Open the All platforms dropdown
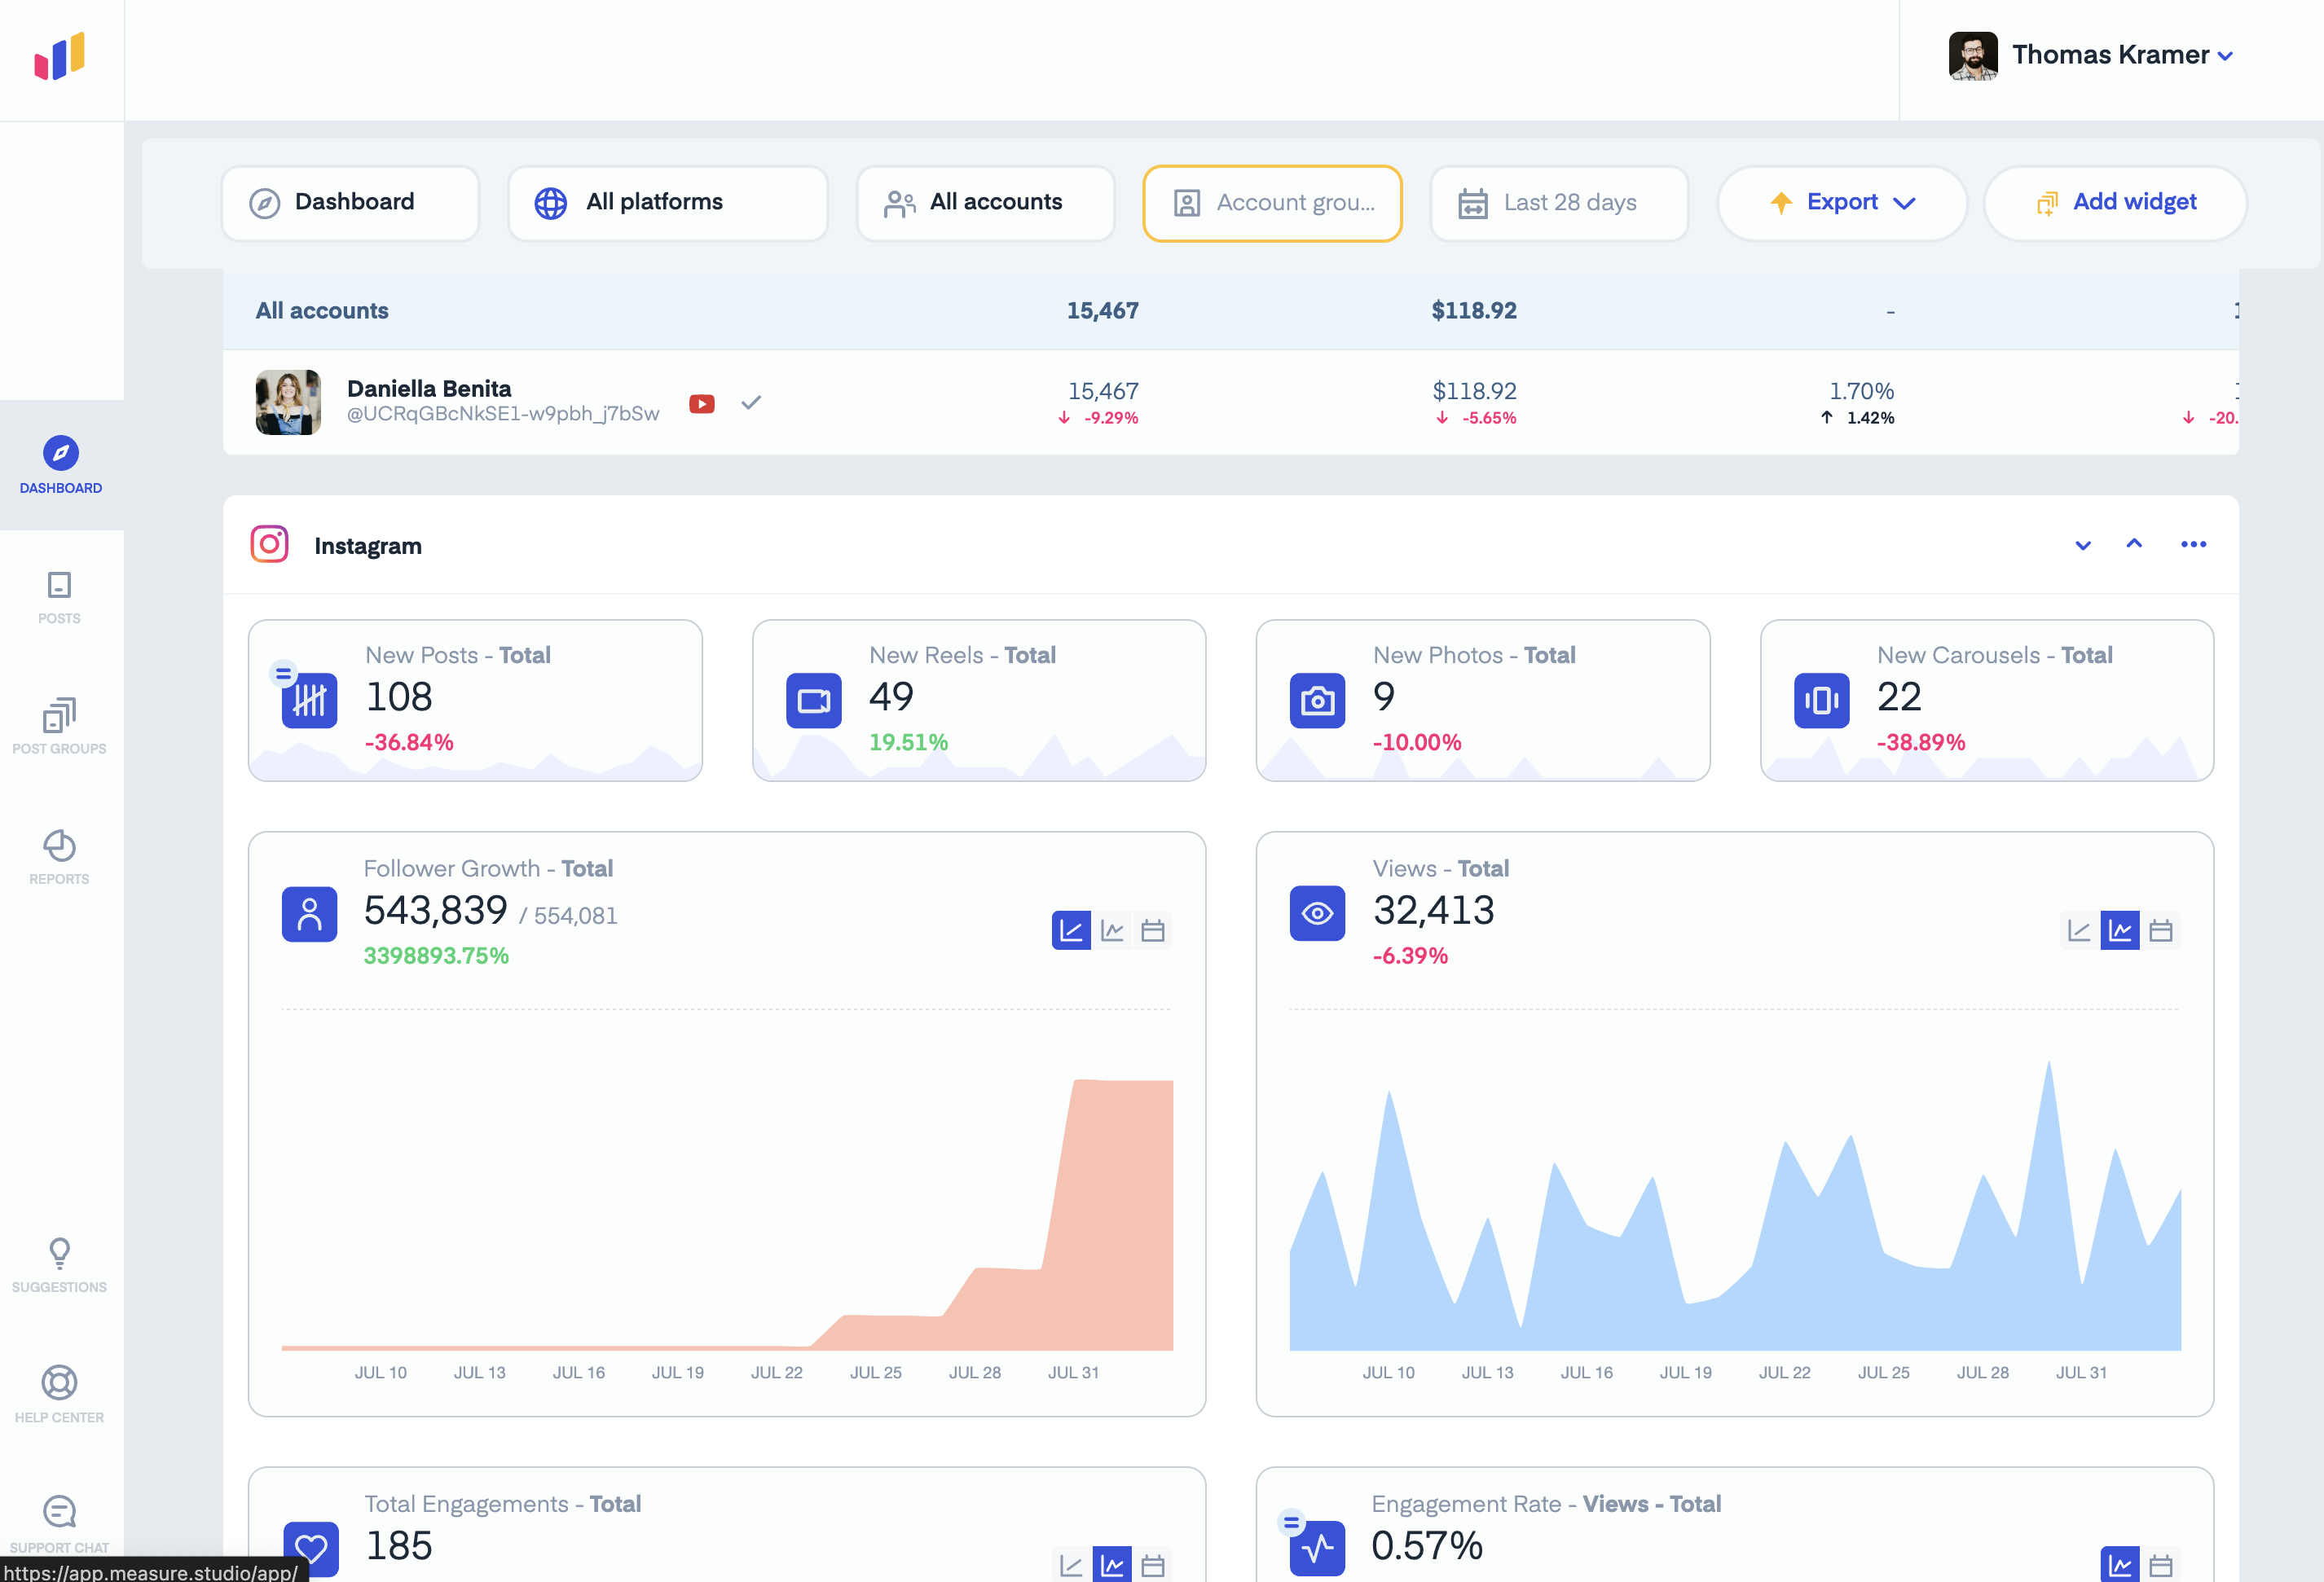The width and height of the screenshot is (2324, 1582). click(667, 203)
